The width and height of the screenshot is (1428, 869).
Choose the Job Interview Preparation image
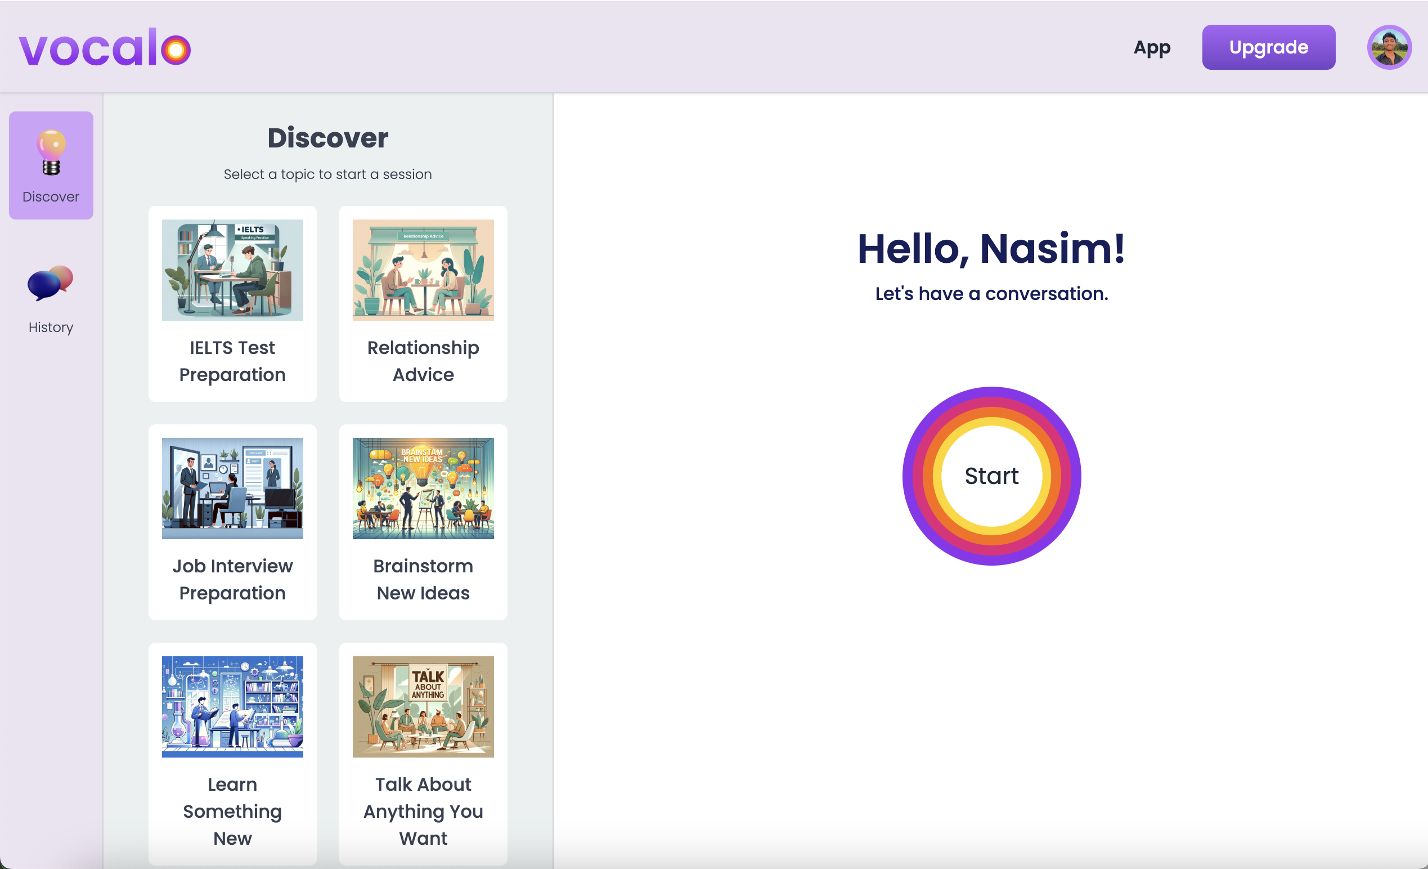[232, 488]
